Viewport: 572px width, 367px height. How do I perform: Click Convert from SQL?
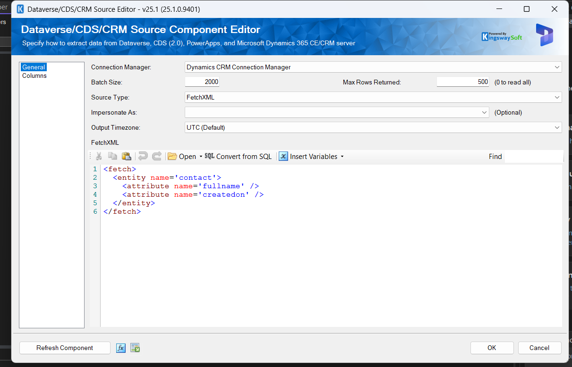click(x=238, y=157)
